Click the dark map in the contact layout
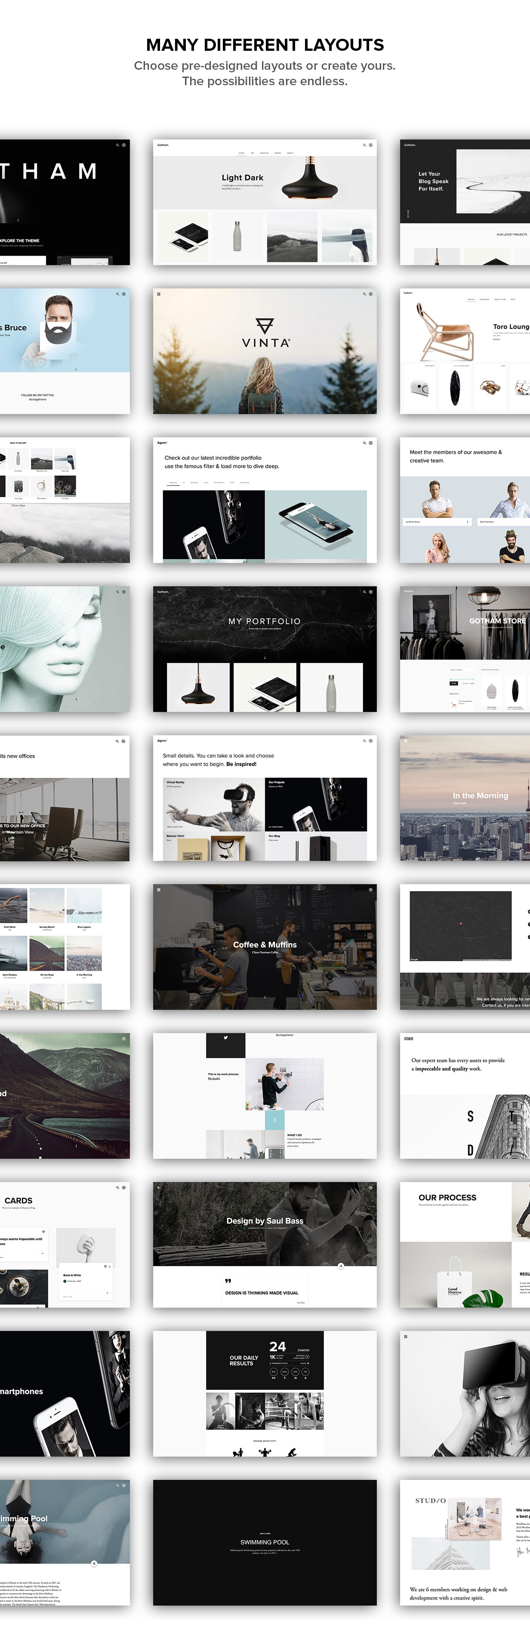The width and height of the screenshot is (530, 1640). [461, 926]
